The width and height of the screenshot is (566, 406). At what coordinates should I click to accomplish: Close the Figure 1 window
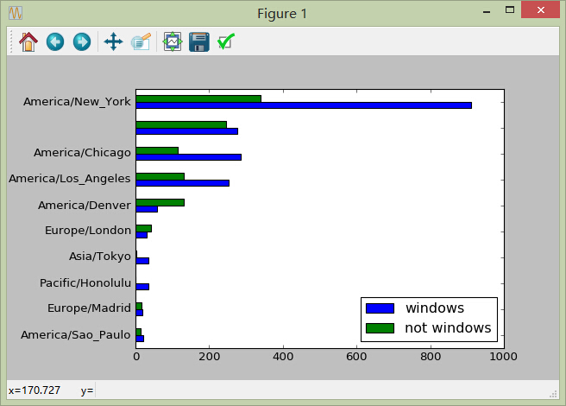point(540,10)
